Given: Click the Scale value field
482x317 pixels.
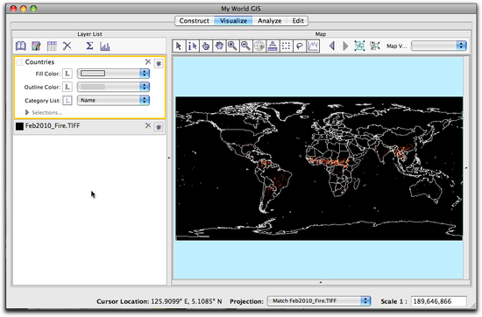Looking at the screenshot, I should 439,301.
